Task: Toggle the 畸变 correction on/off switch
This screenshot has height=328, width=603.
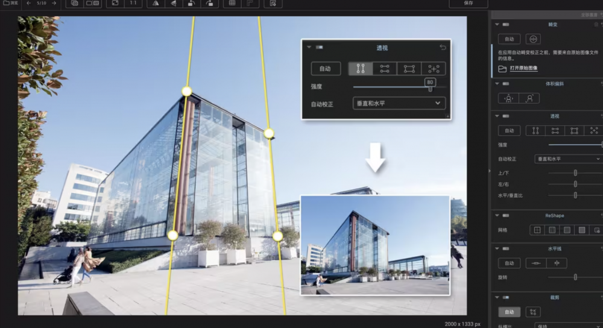Action: 506,24
